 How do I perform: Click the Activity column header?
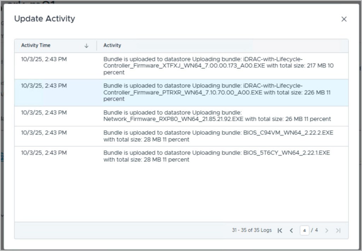pyautogui.click(x=112, y=46)
